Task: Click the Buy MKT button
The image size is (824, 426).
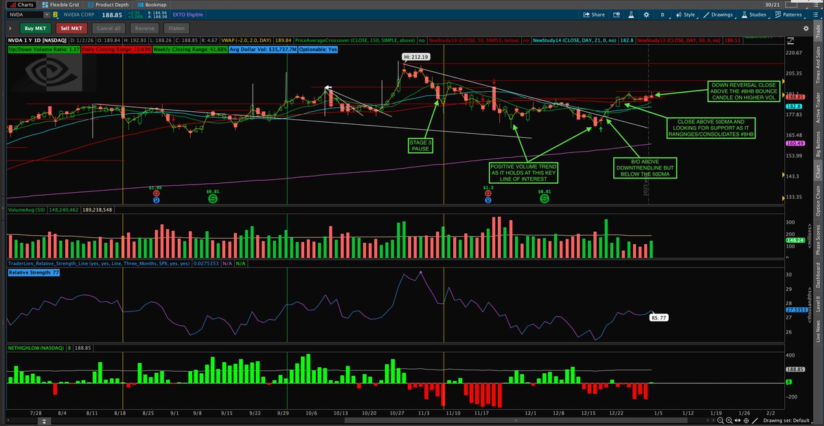Action: pyautogui.click(x=35, y=28)
